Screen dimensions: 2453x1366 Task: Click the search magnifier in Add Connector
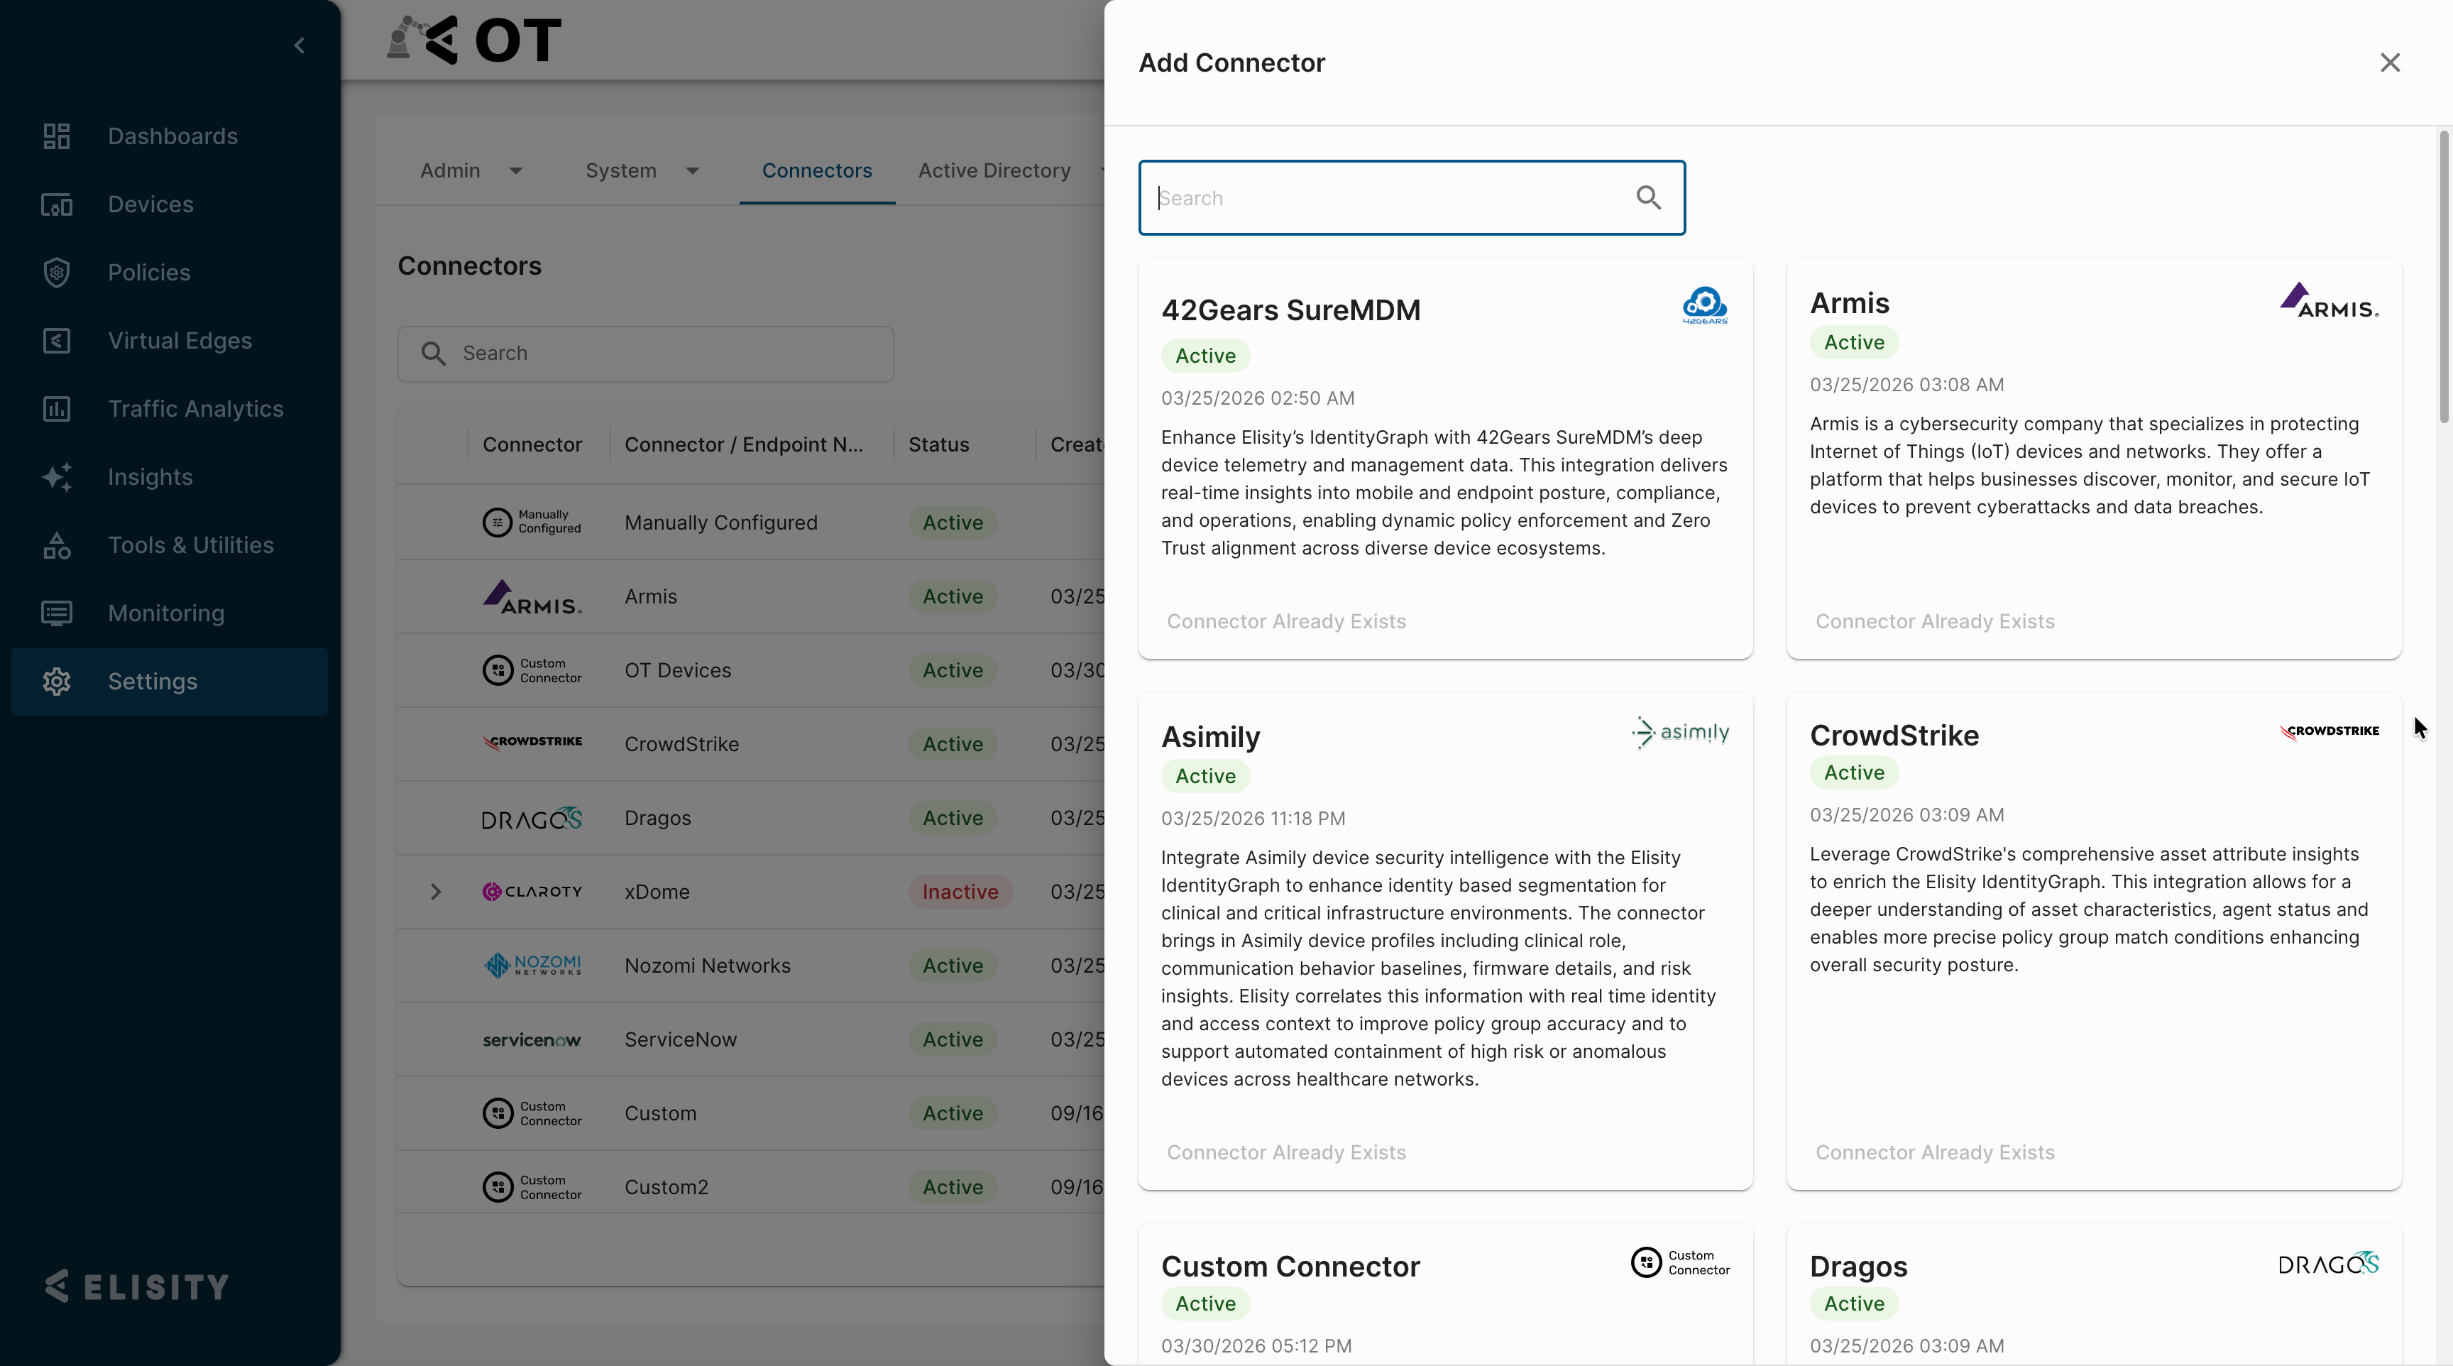pyautogui.click(x=1648, y=198)
